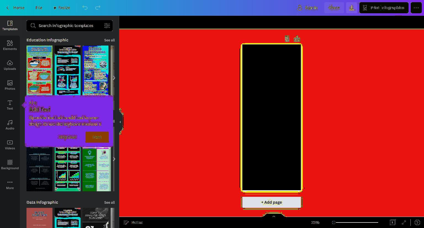Select the Data Infographic template in the Education row
This screenshot has height=228, width=424.
68,71
